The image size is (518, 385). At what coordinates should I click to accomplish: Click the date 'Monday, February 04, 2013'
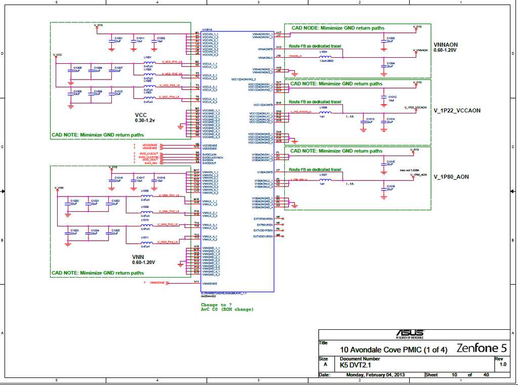[375, 375]
